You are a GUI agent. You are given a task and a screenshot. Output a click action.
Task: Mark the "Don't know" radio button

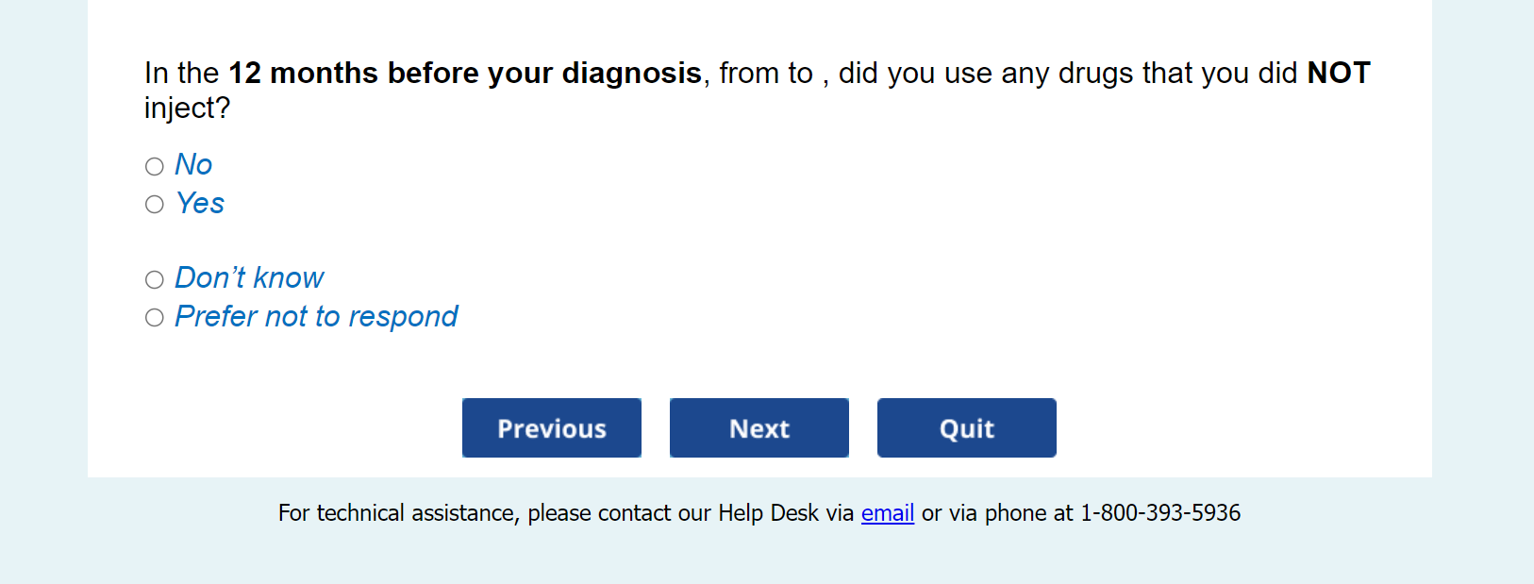pyautogui.click(x=155, y=279)
